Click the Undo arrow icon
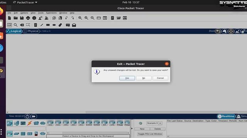The height and width of the screenshot is (138, 247). (66, 18)
